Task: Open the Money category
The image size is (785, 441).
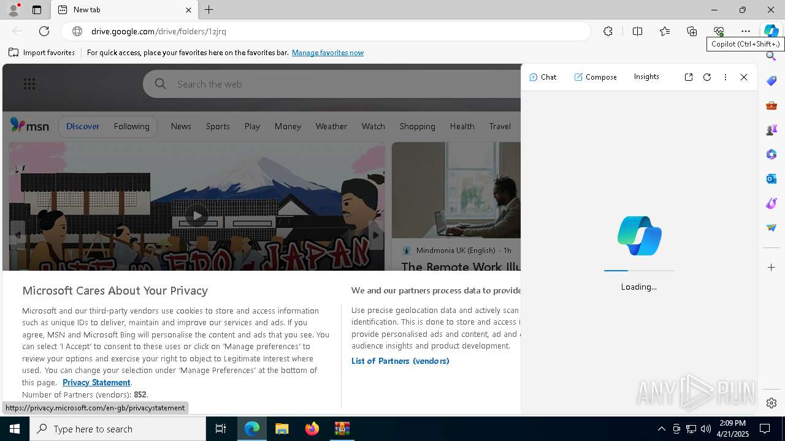Action: [288, 126]
